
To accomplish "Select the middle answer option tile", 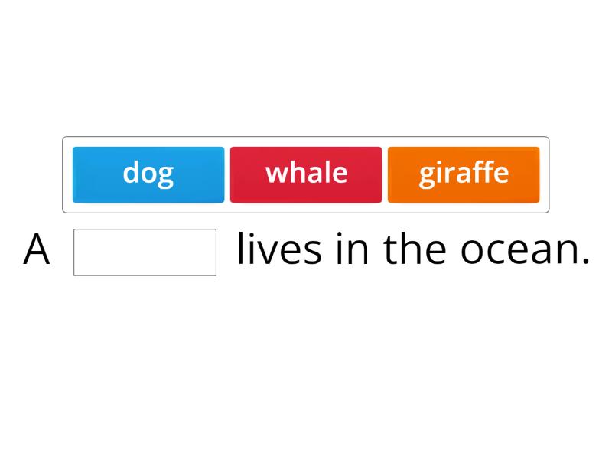I will 306,174.
